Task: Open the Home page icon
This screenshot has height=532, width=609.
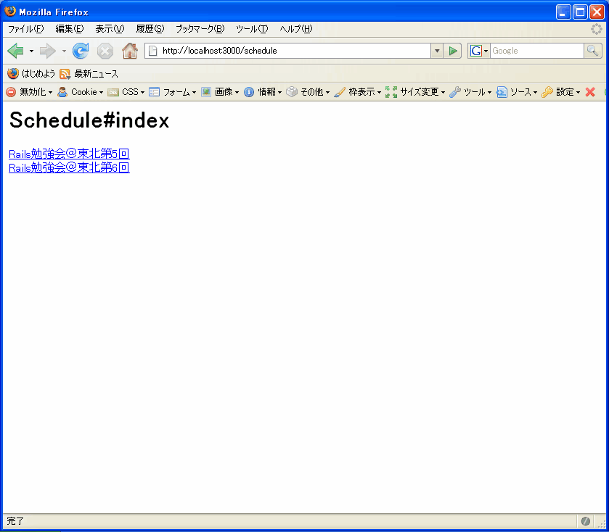Action: pyautogui.click(x=130, y=51)
